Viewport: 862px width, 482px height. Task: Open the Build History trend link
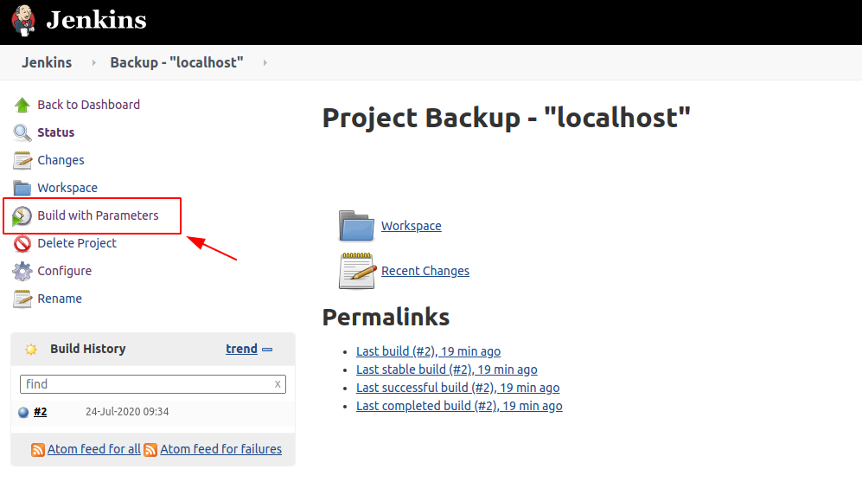pyautogui.click(x=241, y=349)
